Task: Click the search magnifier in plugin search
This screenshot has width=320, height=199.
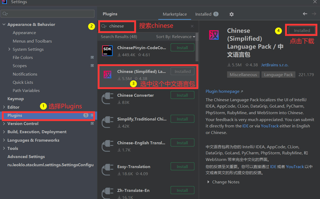Action: [104, 26]
